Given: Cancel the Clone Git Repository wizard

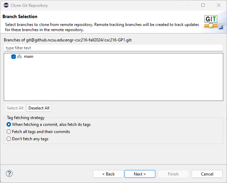Looking at the screenshot, I should tap(207, 174).
